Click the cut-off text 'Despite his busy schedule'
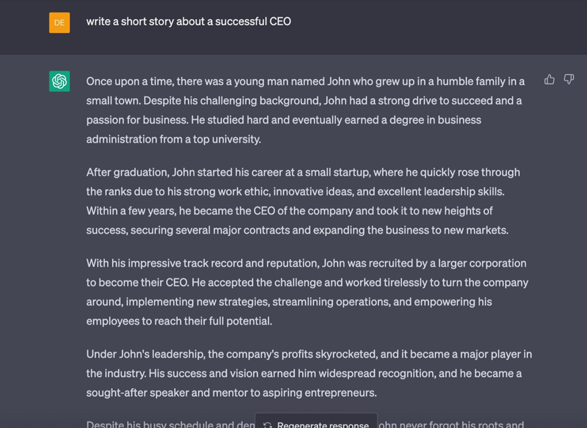The height and width of the screenshot is (428, 587). [x=171, y=424]
